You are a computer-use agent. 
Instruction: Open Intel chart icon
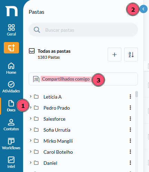[11, 160]
